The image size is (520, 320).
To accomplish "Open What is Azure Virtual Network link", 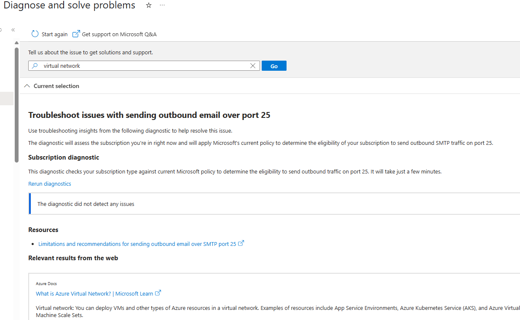I will point(94,293).
